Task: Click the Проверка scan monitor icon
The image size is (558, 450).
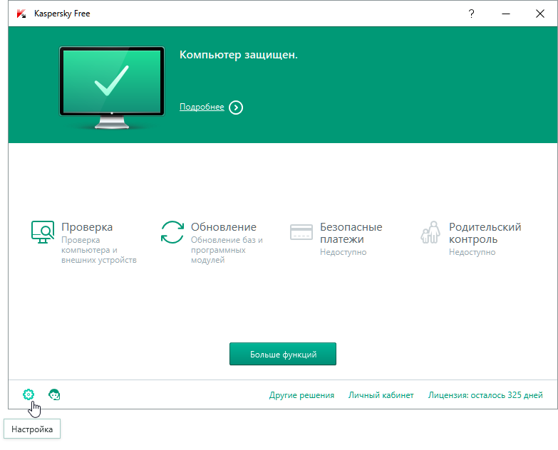Action: 43,231
